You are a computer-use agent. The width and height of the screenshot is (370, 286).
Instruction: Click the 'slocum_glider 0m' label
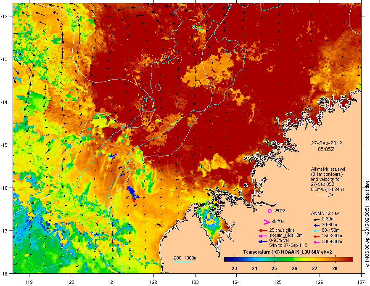pyautogui.click(x=286, y=235)
